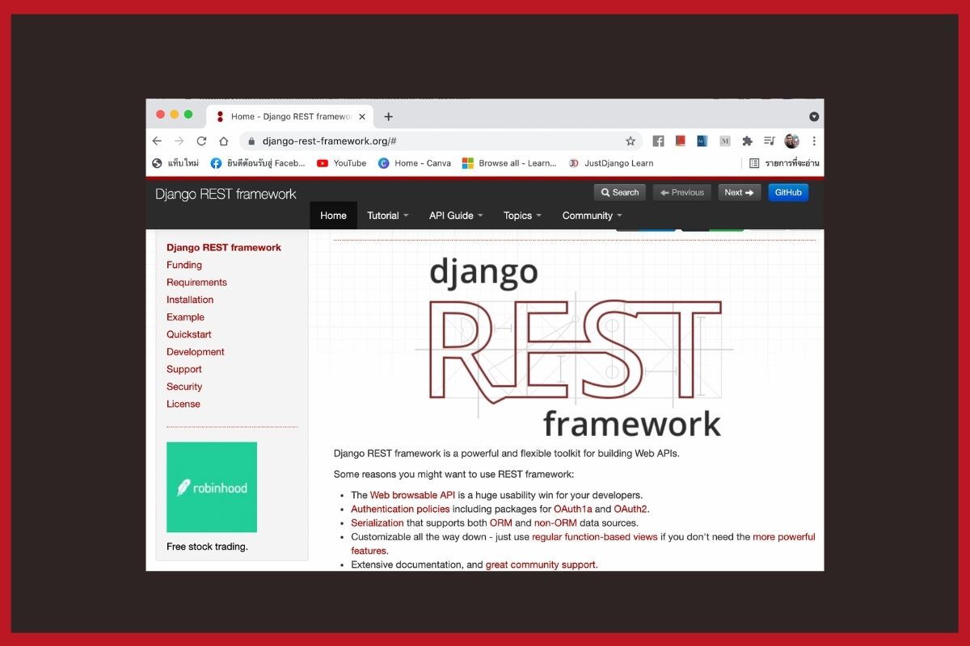Open the reading list button
This screenshot has height=646, width=970.
(x=784, y=163)
